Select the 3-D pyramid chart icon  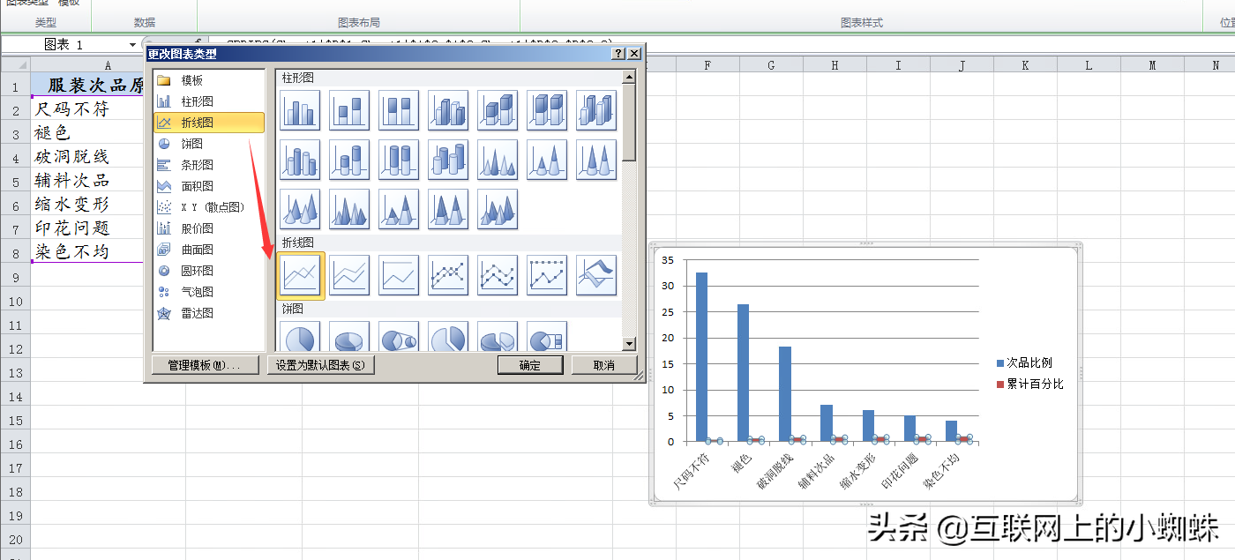pyautogui.click(x=498, y=209)
